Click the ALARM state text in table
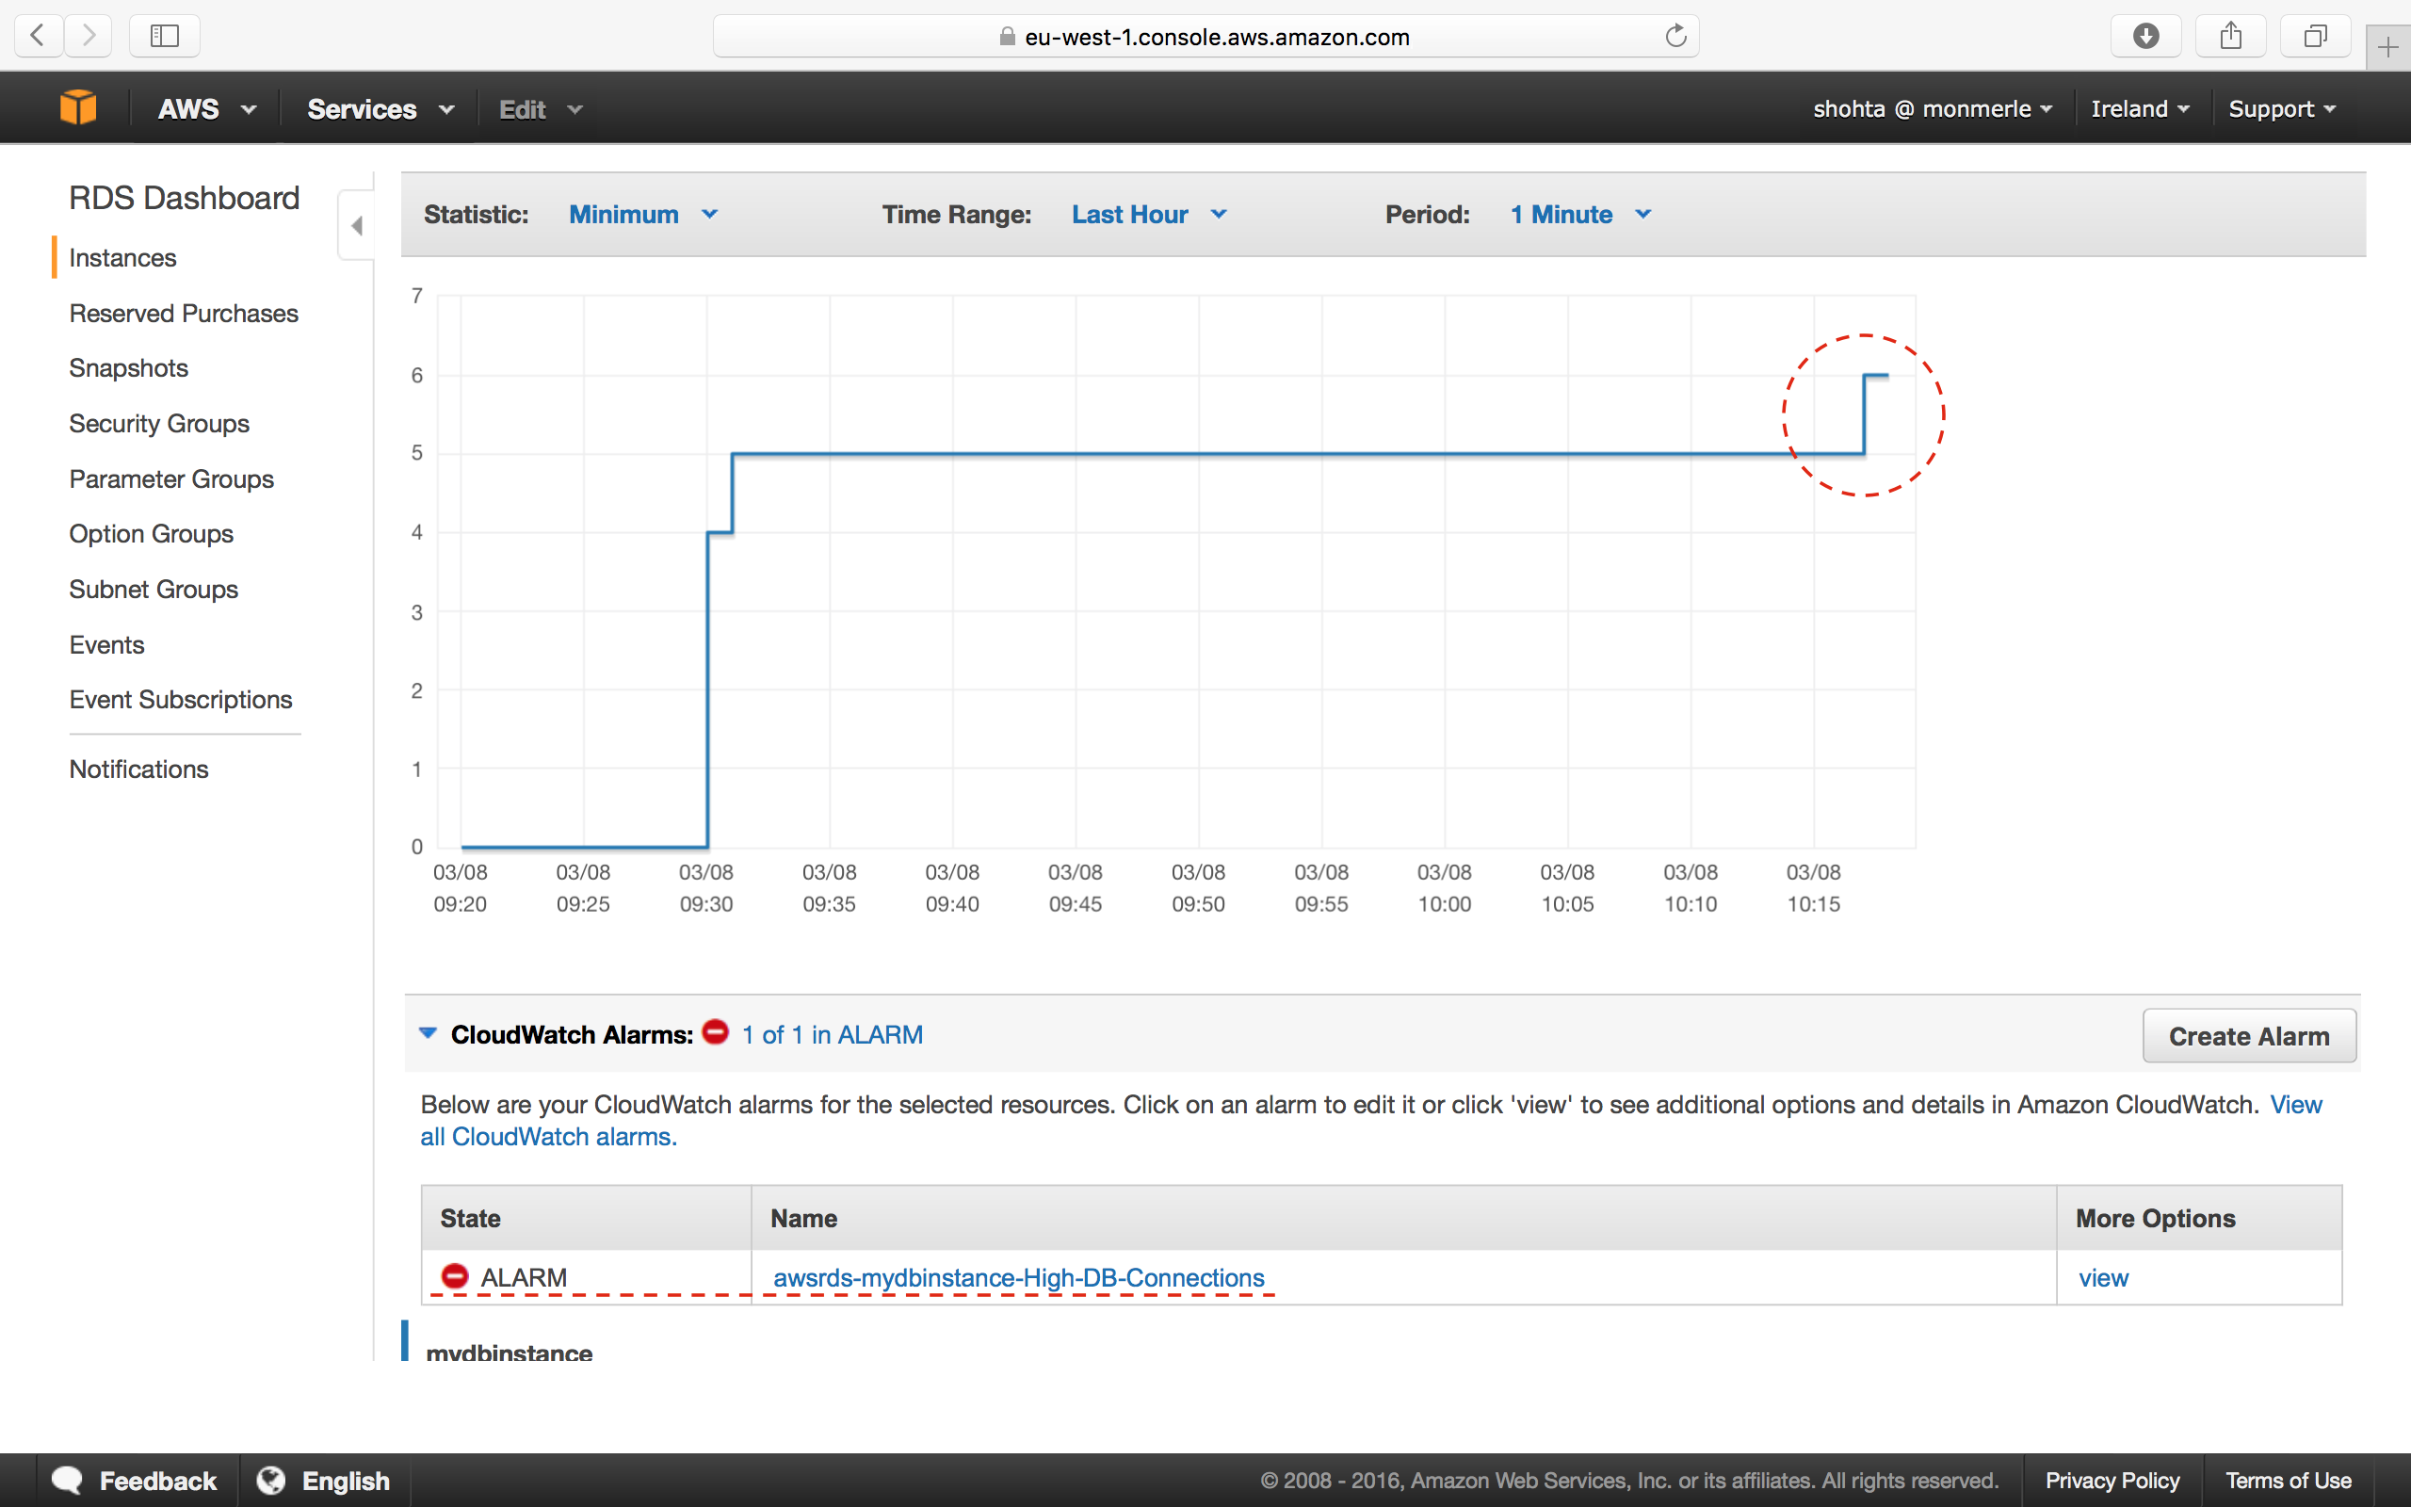Viewport: 2411px width, 1507px height. coord(523,1277)
